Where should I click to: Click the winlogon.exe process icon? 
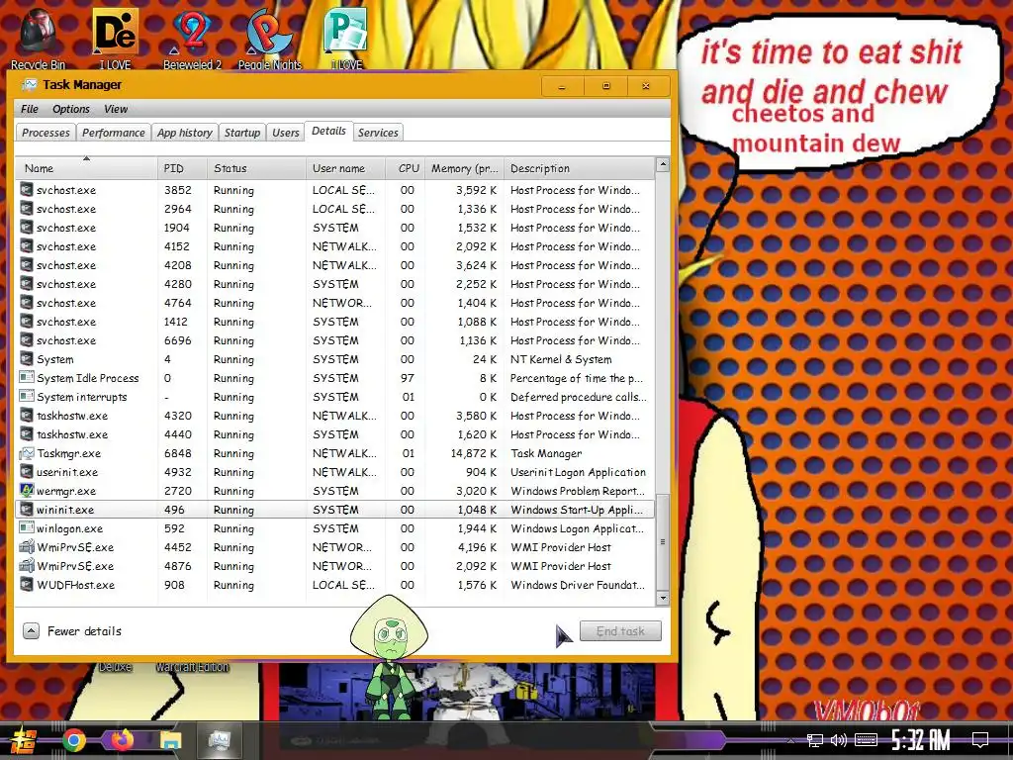pos(27,528)
